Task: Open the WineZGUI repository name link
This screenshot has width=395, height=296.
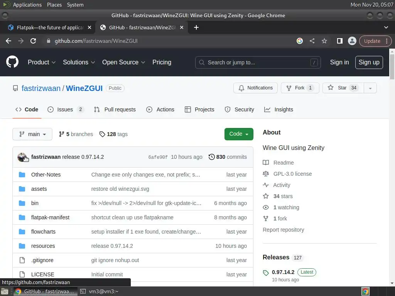Action: pos(84,88)
